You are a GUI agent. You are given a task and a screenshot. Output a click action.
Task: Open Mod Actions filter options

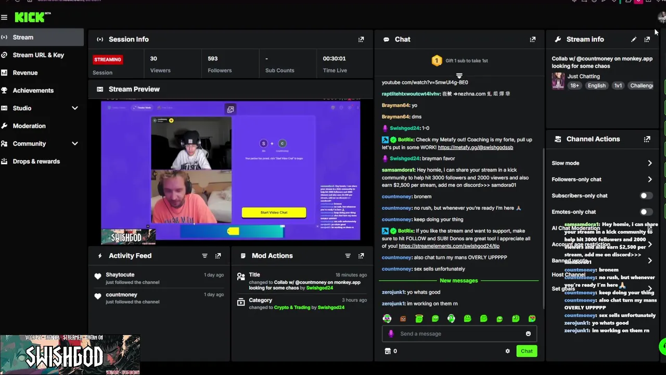coord(348,256)
